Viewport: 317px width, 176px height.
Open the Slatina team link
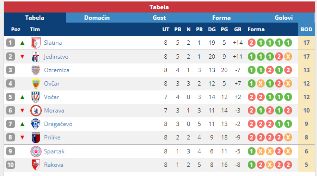click(53, 43)
